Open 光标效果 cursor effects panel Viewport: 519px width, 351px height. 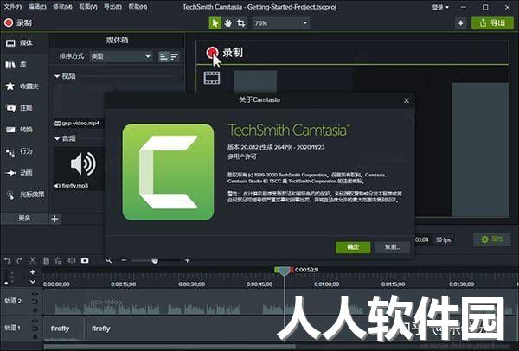click(x=24, y=195)
